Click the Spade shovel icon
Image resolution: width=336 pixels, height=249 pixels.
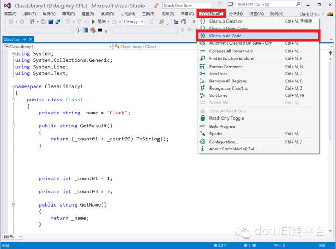(203, 134)
